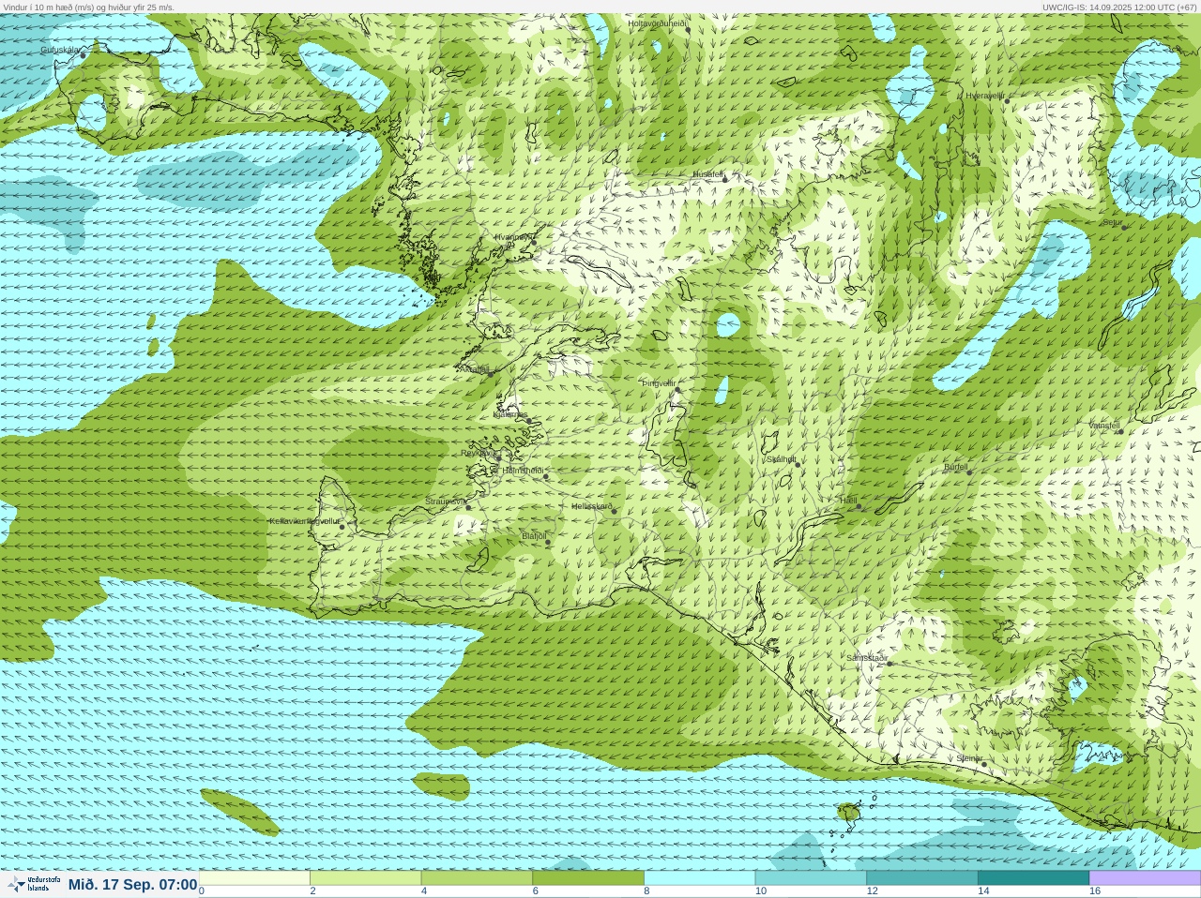Screen dimensions: 1201x898
Task: Click the Straumsvík station label
Action: tap(446, 501)
